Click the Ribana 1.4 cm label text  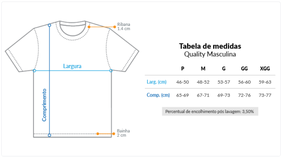point(124,27)
